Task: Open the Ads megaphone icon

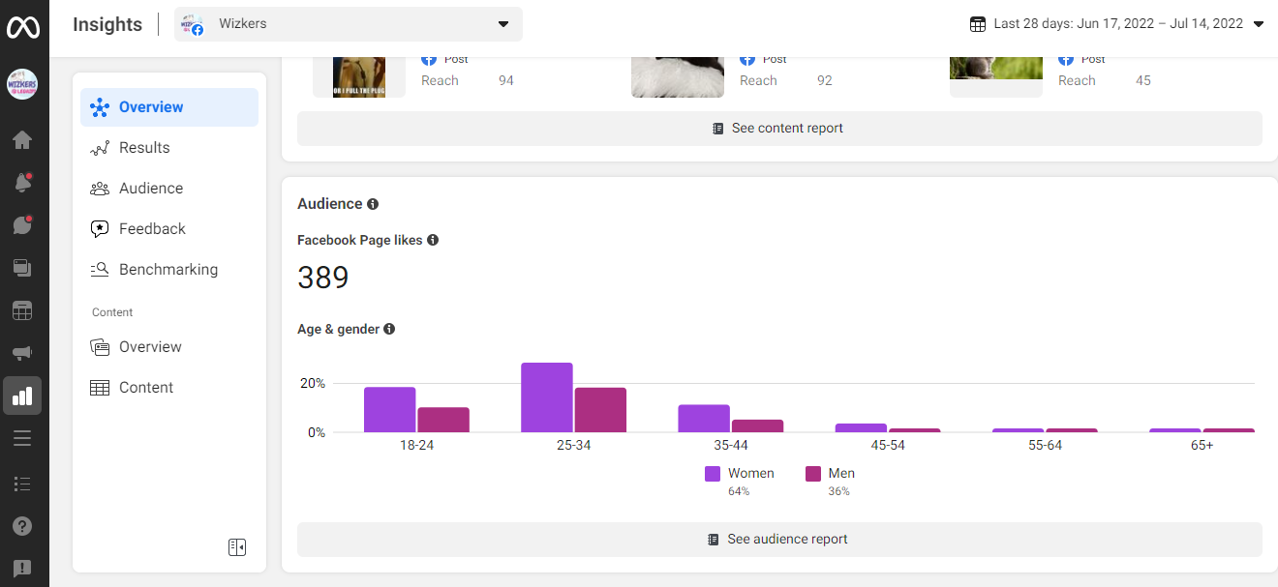Action: [x=22, y=353]
